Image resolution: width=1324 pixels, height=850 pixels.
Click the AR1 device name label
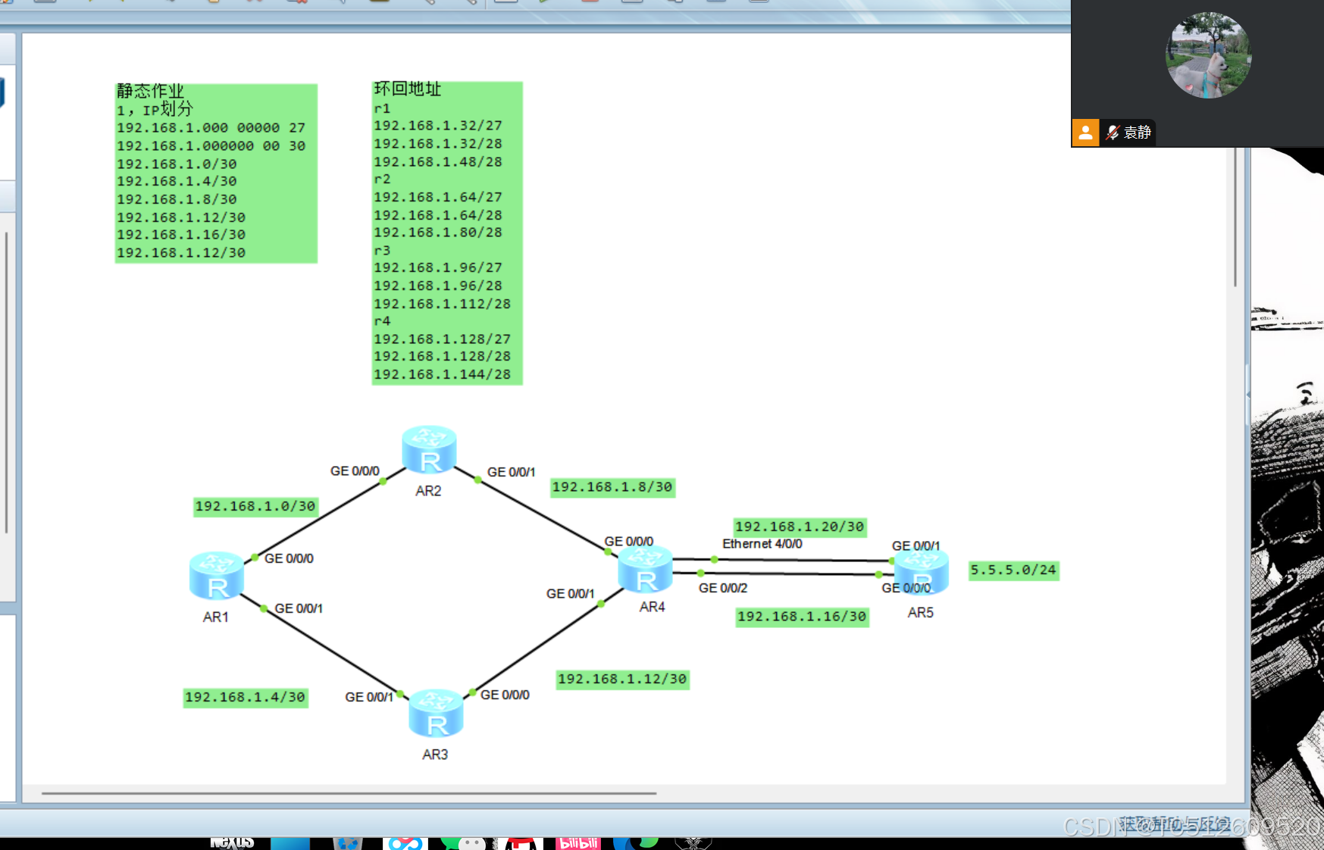click(x=216, y=617)
